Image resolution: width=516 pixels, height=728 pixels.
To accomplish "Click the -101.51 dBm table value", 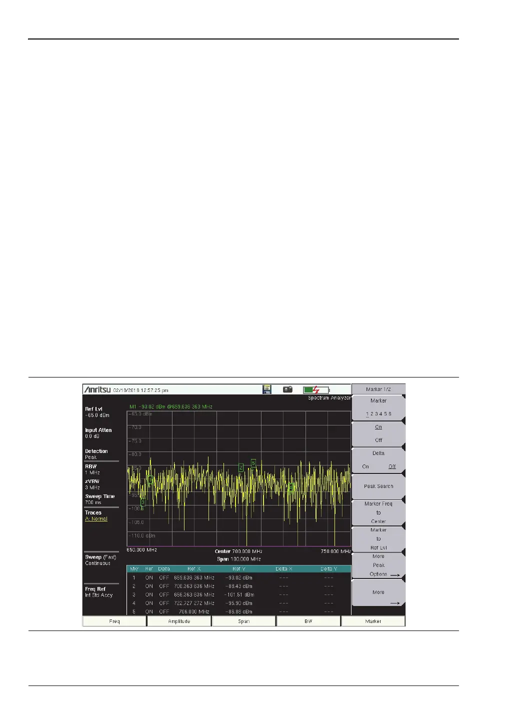I will tap(239, 594).
